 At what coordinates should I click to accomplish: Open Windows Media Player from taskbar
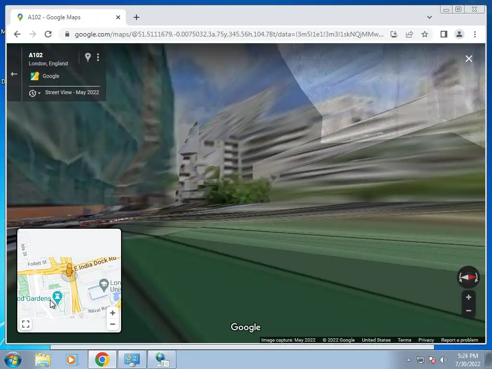[72, 359]
